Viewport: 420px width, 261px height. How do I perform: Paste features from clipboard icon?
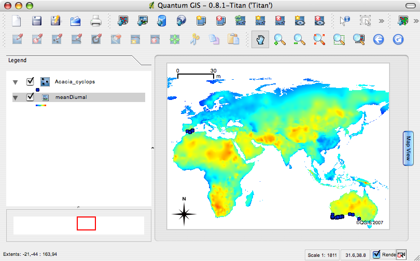233,39
